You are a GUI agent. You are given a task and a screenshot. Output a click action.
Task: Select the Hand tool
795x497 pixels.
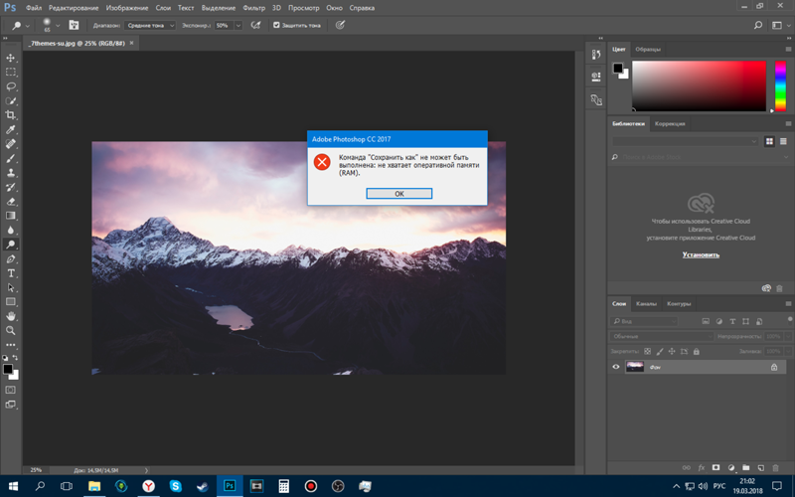[11, 316]
